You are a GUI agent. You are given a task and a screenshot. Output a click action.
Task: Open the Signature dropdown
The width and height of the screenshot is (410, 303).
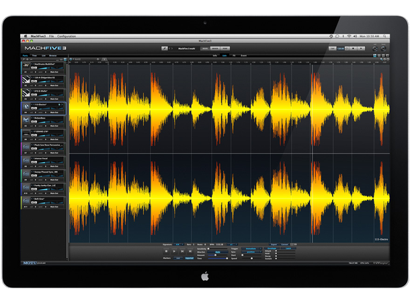pos(179,244)
